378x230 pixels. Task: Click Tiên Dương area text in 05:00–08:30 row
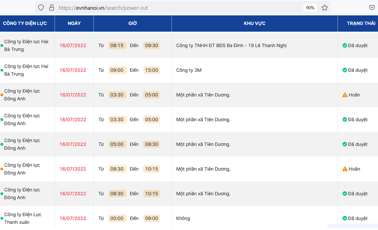tap(203, 144)
